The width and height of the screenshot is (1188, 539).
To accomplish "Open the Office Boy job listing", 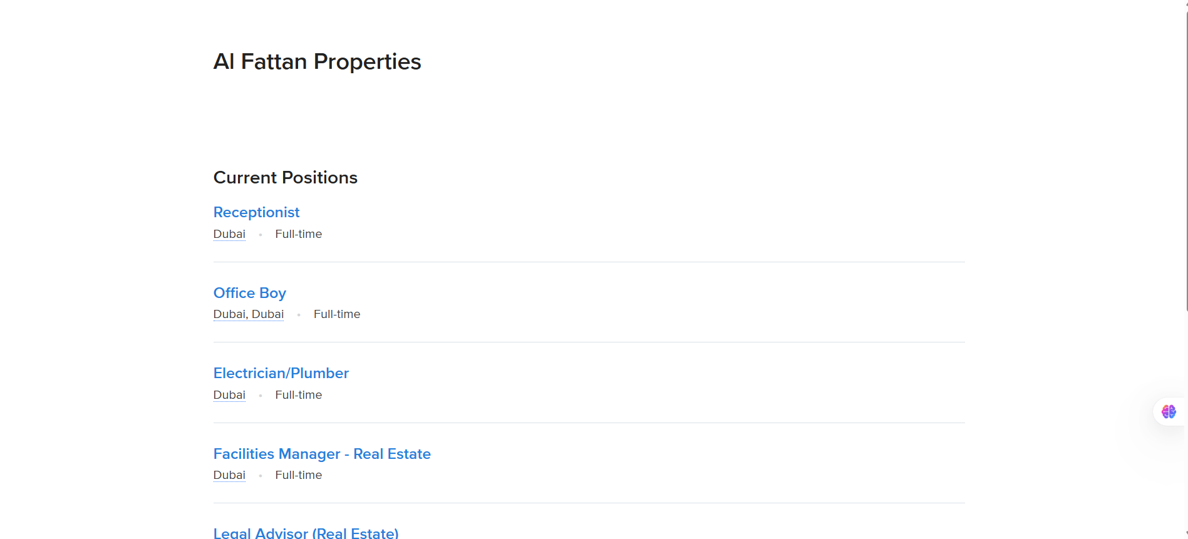I will (249, 293).
